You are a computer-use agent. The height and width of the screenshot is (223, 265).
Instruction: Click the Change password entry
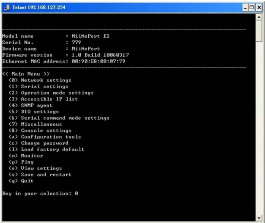(39, 143)
